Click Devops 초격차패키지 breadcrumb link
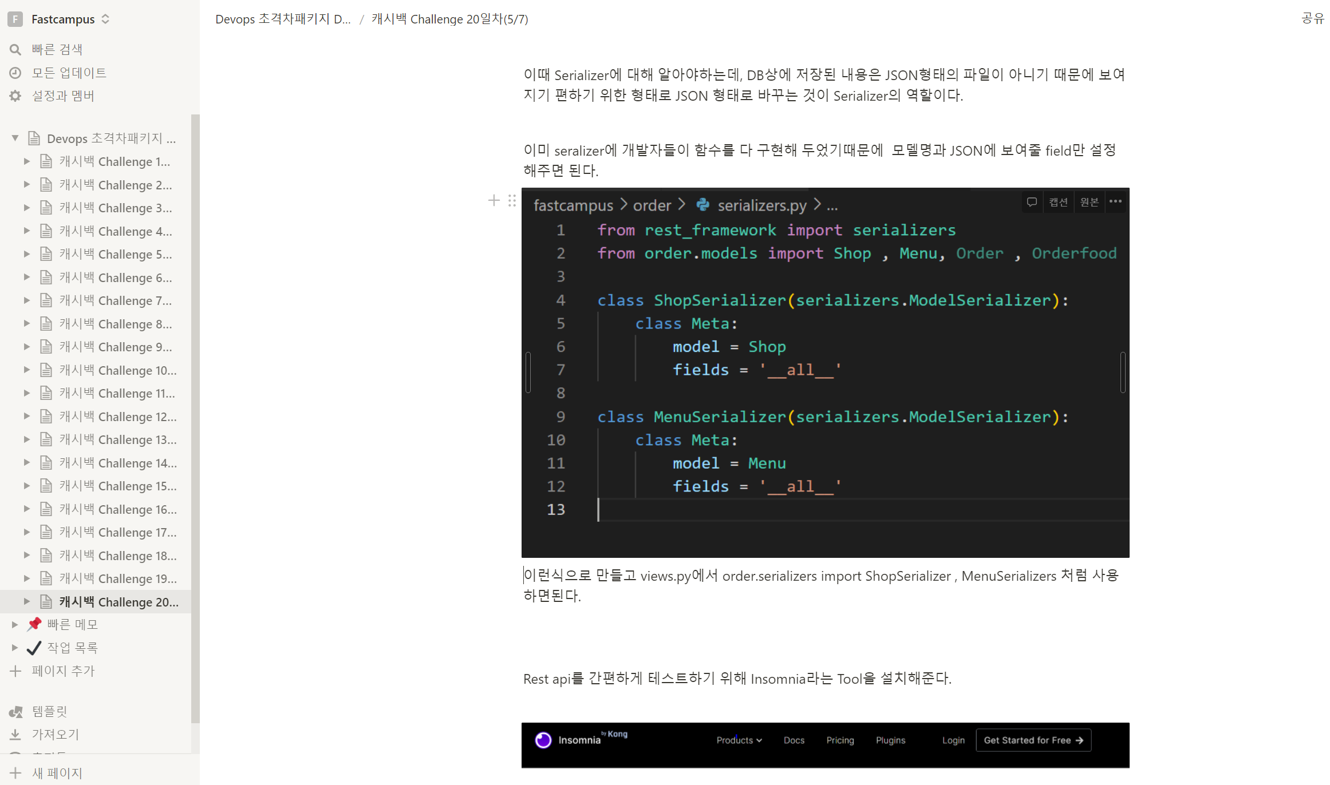 tap(283, 19)
